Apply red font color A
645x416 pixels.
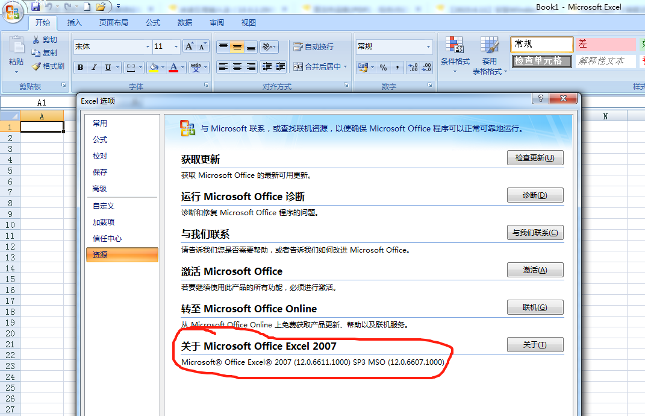pyautogui.click(x=173, y=67)
